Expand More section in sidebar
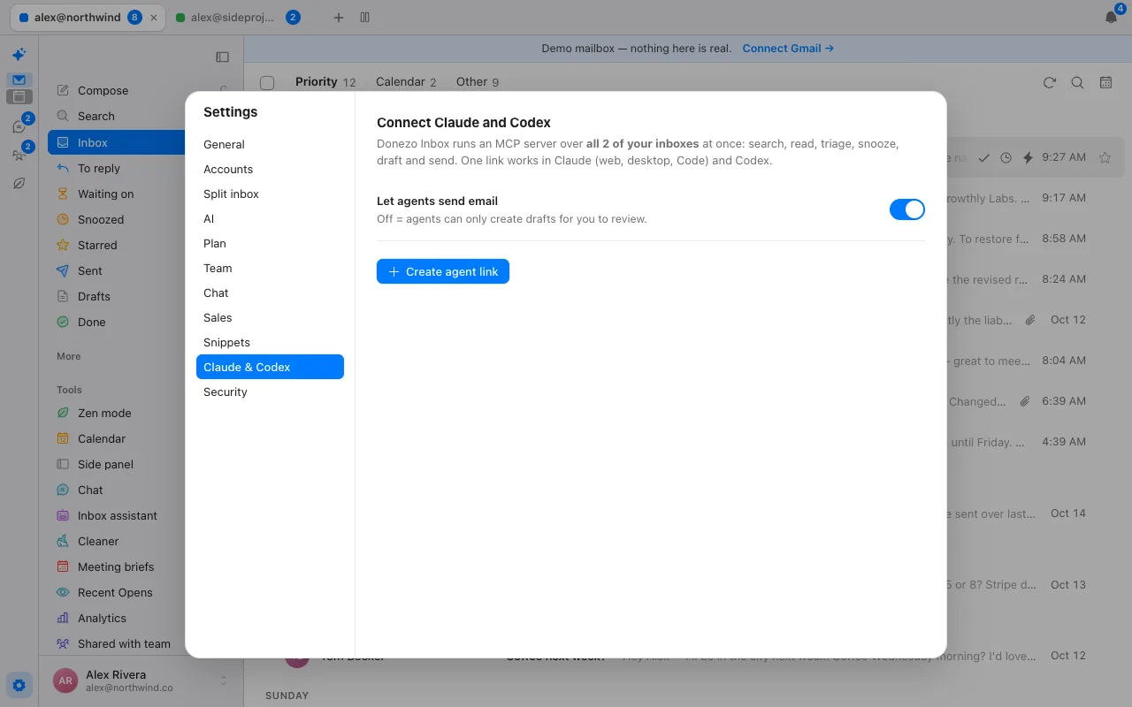Image resolution: width=1132 pixels, height=707 pixels. pos(69,356)
